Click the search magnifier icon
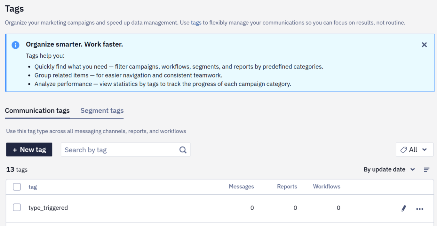 click(183, 150)
